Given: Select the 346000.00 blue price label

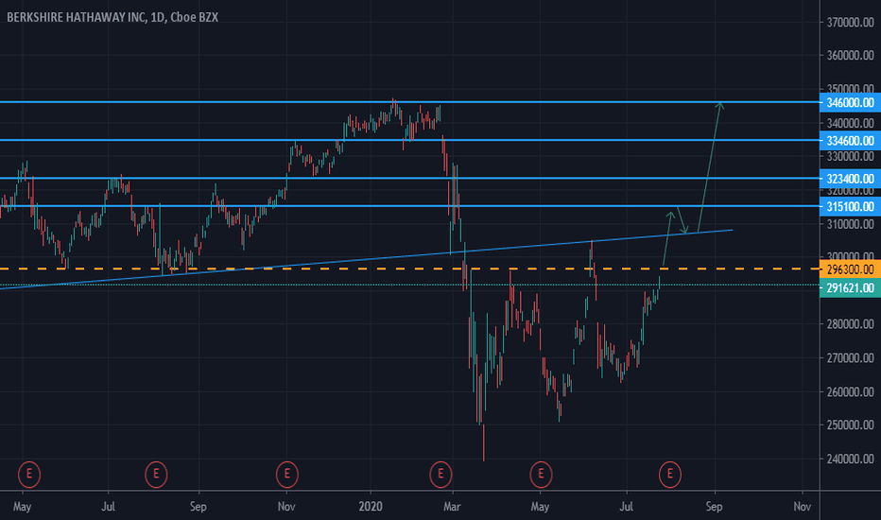Looking at the screenshot, I should coord(850,102).
